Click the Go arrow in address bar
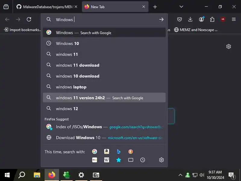 pyautogui.click(x=161, y=19)
